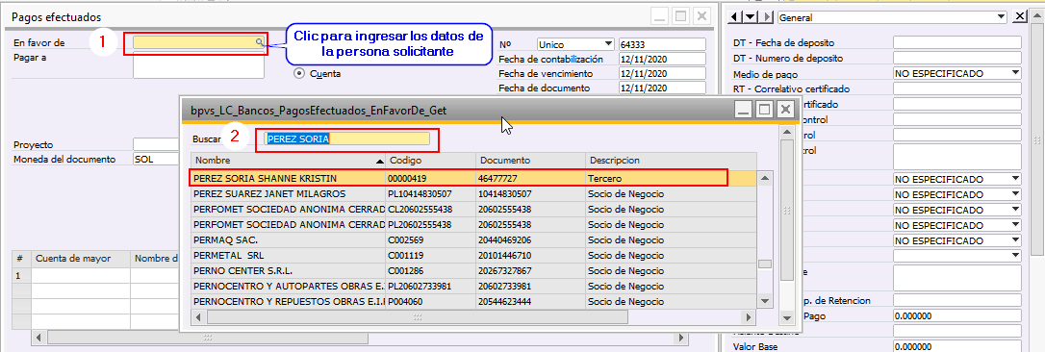Close the Pagos efectuados window
Viewport: 1045px width, 352px height.
701,16
